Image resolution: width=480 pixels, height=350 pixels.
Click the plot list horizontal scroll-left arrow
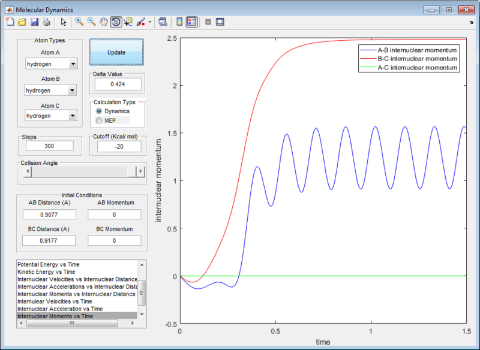tap(21, 323)
